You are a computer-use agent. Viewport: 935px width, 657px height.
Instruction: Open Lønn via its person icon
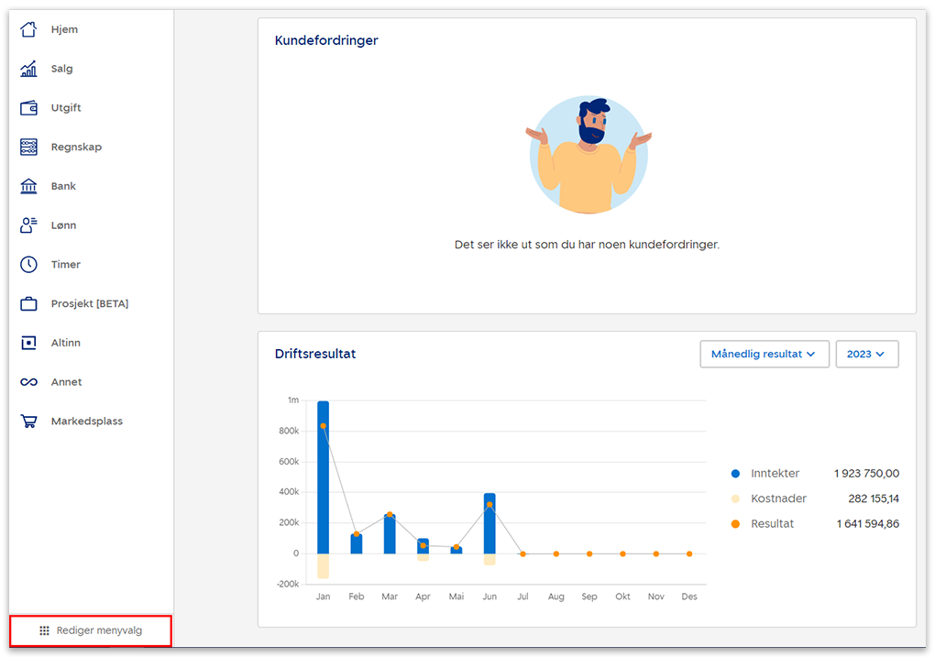(28, 225)
